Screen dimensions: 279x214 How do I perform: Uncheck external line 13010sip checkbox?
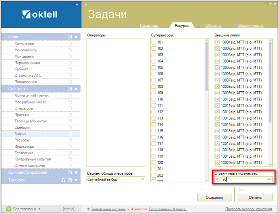pyautogui.click(x=217, y=99)
